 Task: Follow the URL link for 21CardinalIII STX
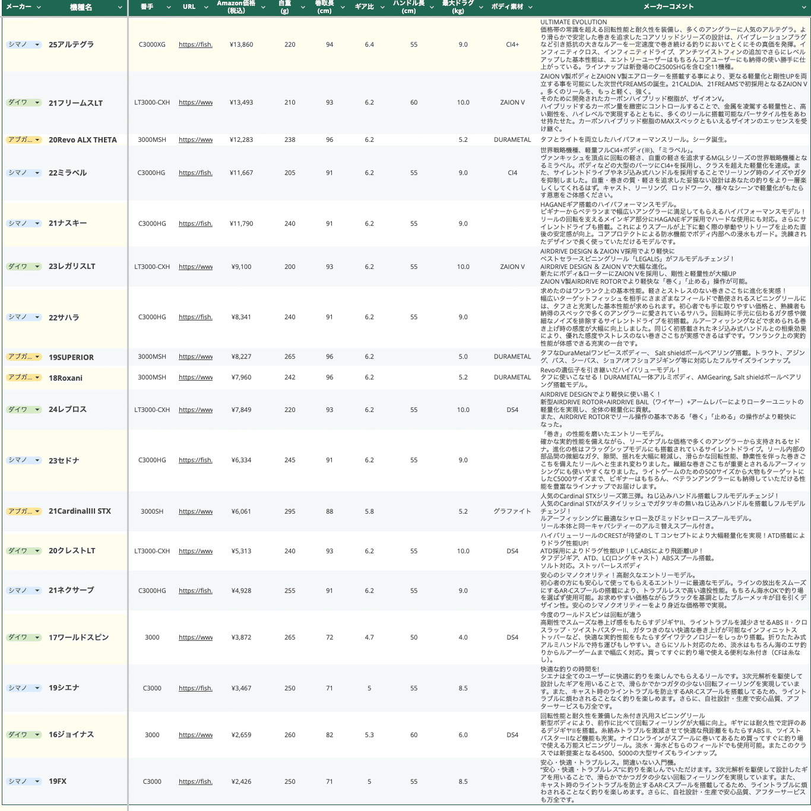pos(195,511)
